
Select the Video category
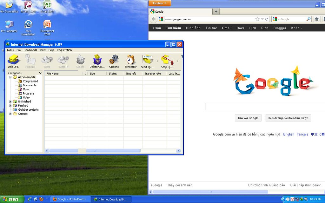[x=24, y=98]
